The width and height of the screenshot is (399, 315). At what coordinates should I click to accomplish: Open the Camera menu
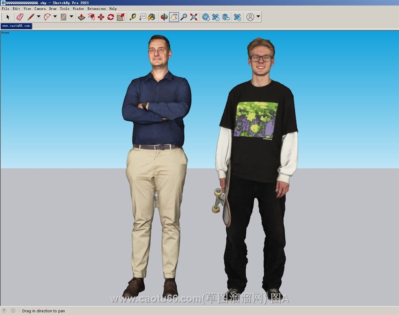40,9
